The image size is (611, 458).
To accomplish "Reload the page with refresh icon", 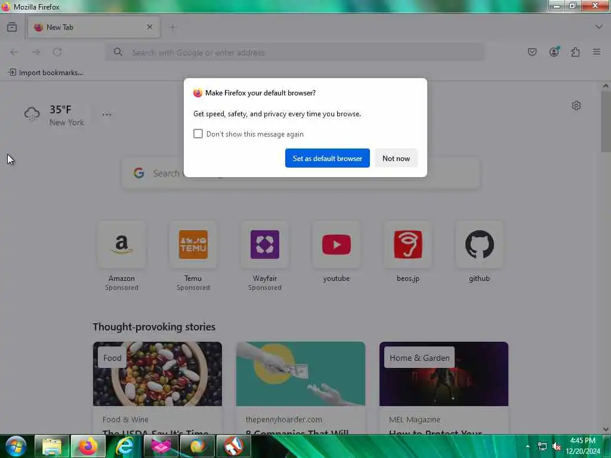I will point(58,52).
